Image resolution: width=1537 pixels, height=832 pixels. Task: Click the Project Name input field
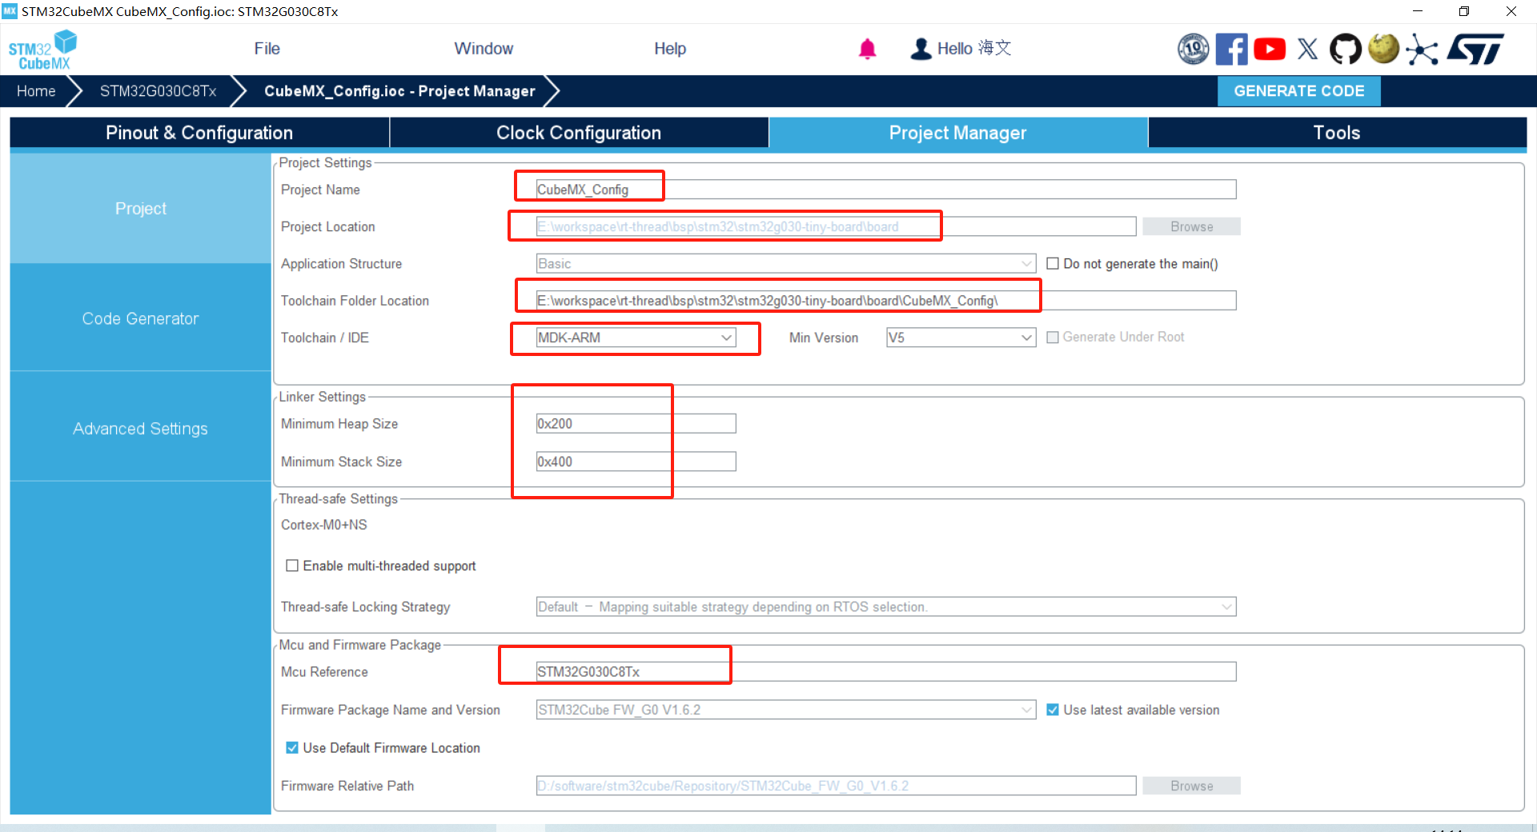coord(885,190)
